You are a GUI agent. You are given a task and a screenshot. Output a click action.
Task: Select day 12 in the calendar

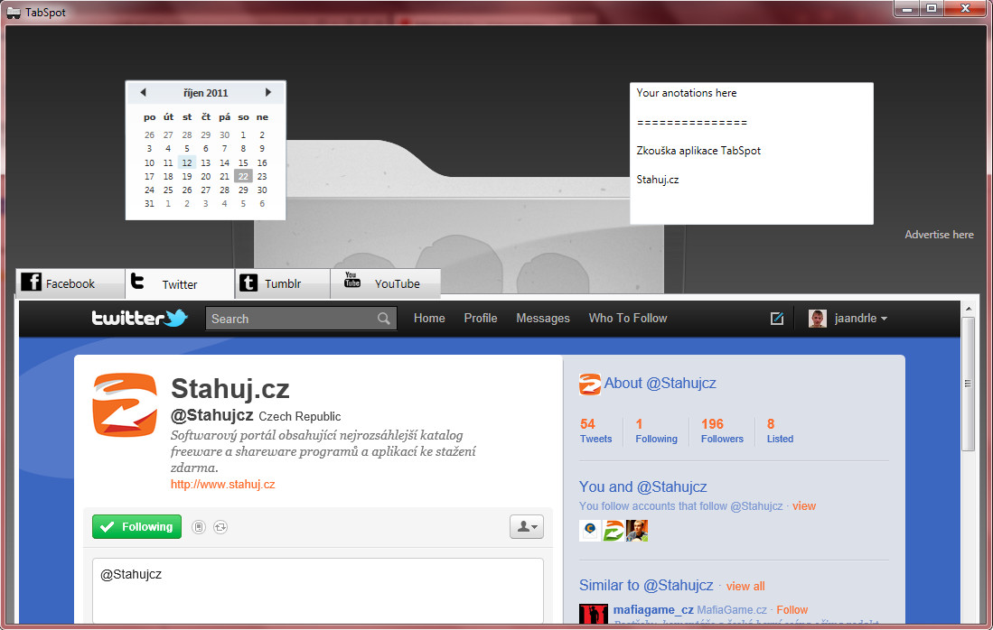tap(187, 162)
